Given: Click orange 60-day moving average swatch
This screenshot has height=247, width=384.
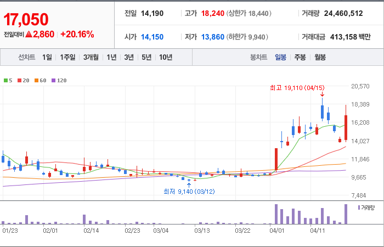Looking at the screenshot, I should click(36, 80).
